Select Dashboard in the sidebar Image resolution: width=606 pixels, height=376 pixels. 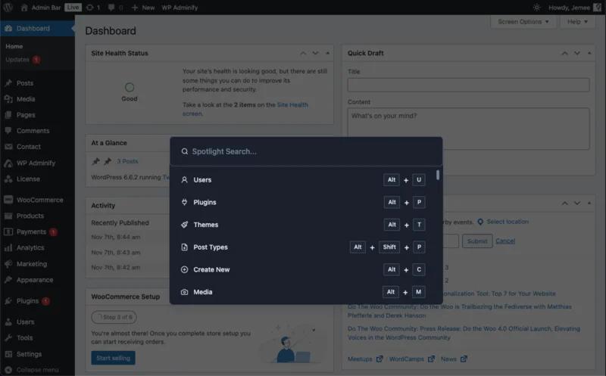[x=37, y=28]
